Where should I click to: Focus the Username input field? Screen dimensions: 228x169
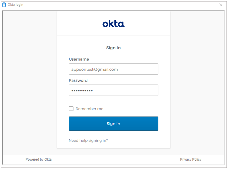tap(114, 69)
